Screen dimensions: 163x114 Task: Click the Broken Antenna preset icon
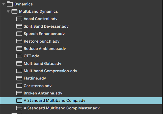coord(19,93)
